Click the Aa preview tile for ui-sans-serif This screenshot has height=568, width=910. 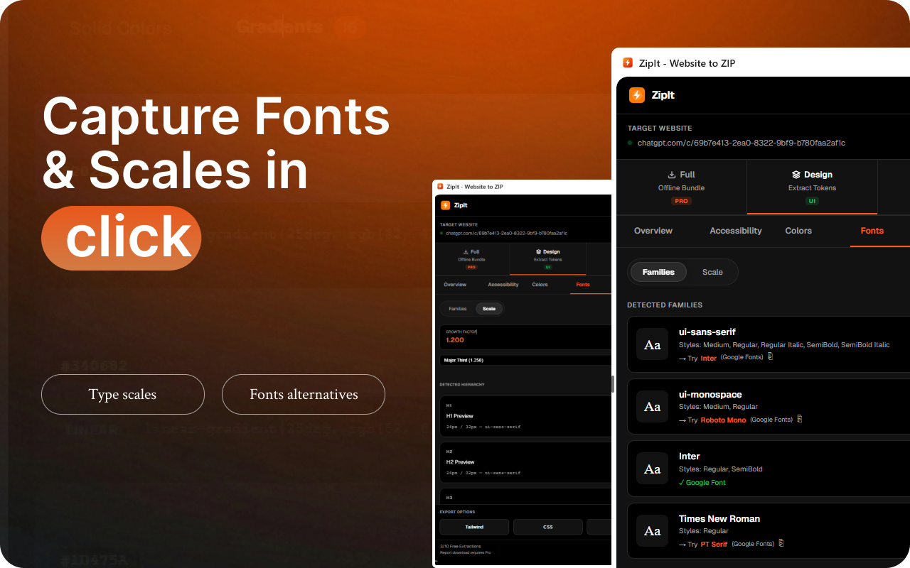point(652,344)
